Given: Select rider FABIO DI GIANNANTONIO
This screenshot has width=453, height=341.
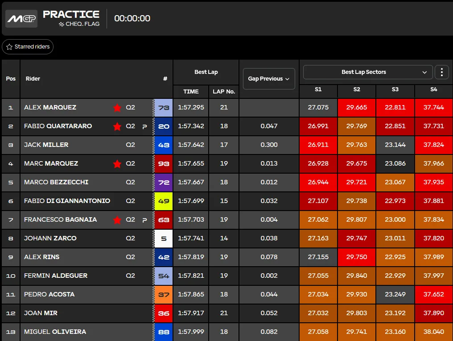Looking at the screenshot, I should tap(67, 201).
